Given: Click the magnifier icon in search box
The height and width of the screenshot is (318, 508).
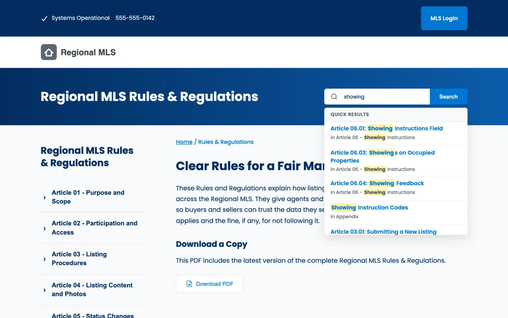Looking at the screenshot, I should point(334,97).
